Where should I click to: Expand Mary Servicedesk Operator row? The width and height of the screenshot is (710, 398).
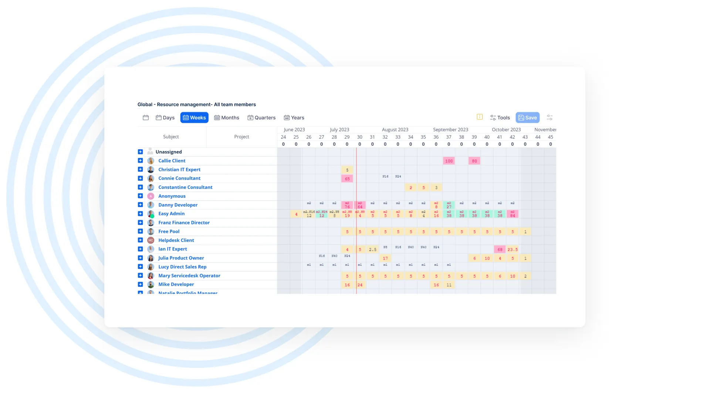pyautogui.click(x=140, y=276)
